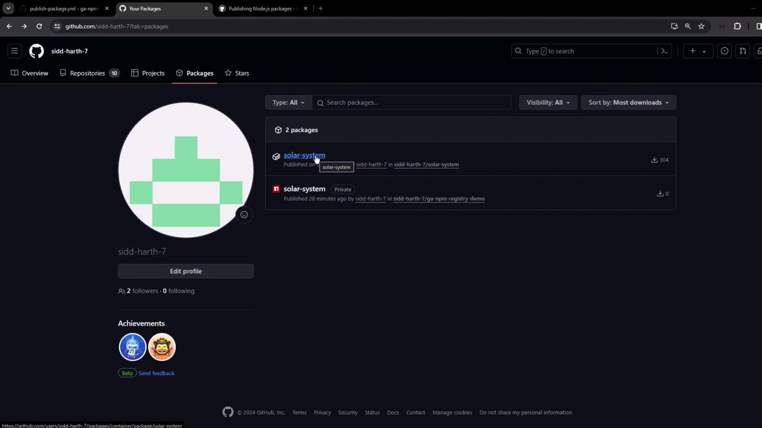762x428 pixels.
Task: Click the YOLO achievement badge
Action: point(162,347)
